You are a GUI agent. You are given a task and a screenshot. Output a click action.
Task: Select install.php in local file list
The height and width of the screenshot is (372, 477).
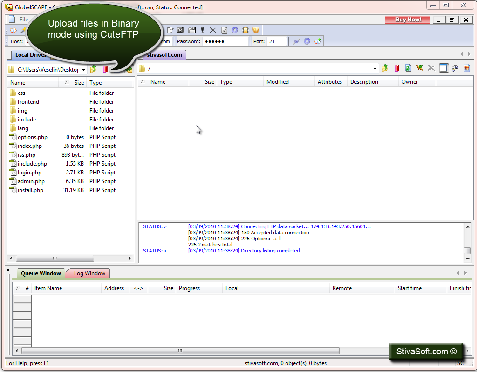(30, 190)
